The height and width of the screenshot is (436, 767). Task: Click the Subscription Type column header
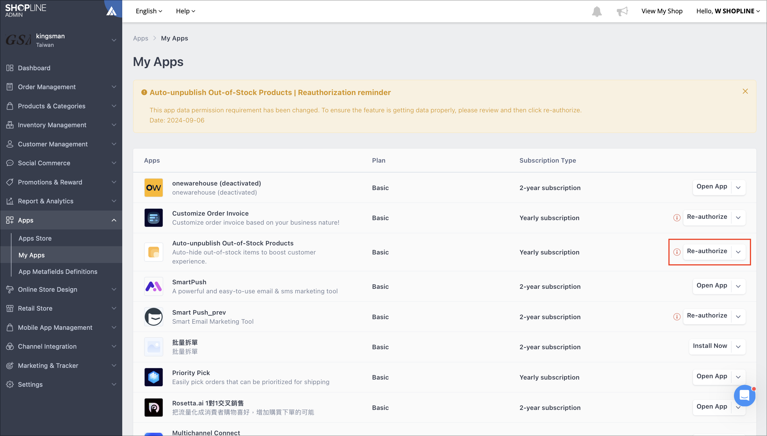548,161
